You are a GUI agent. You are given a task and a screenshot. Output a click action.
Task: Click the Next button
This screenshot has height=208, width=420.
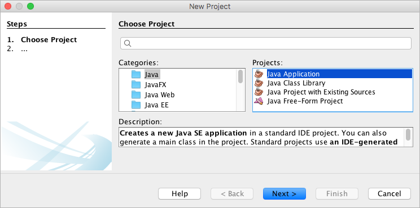(284, 193)
